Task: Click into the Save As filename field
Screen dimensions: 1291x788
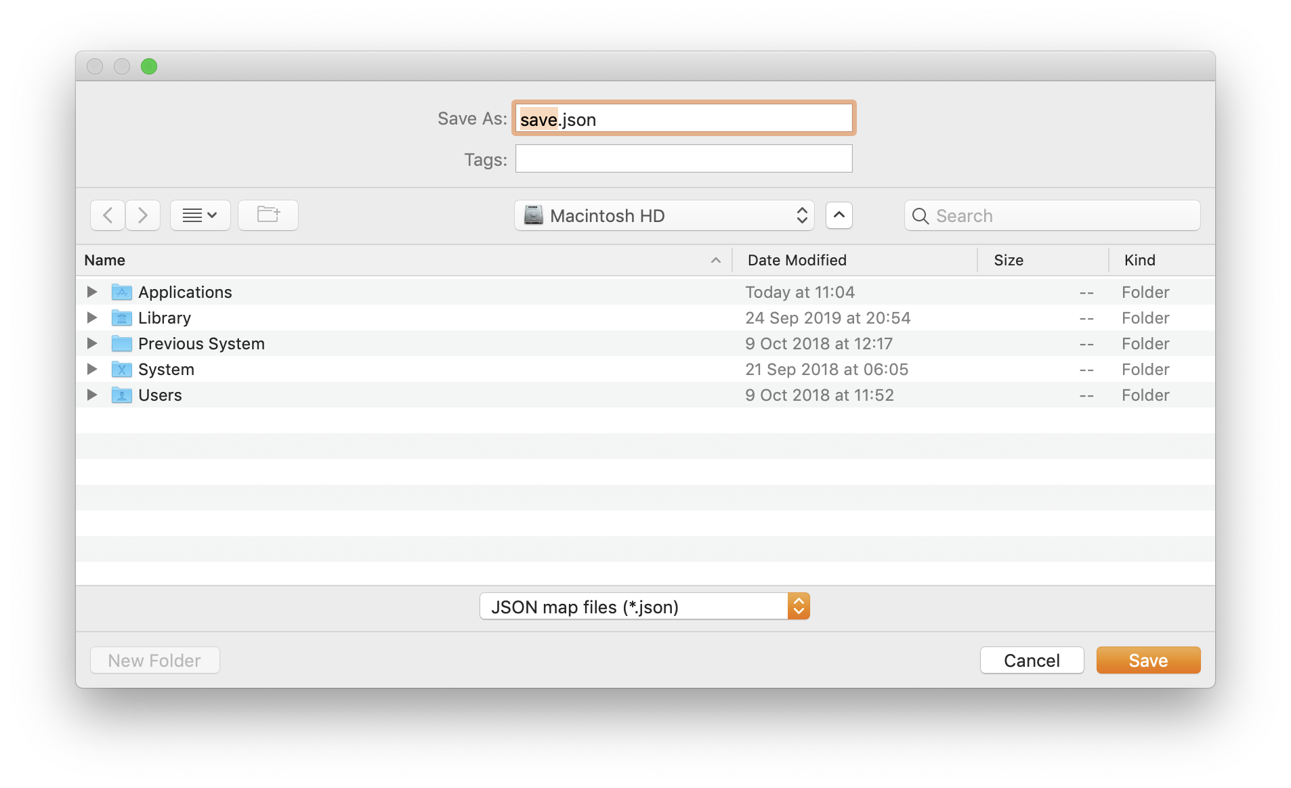Action: (x=683, y=118)
